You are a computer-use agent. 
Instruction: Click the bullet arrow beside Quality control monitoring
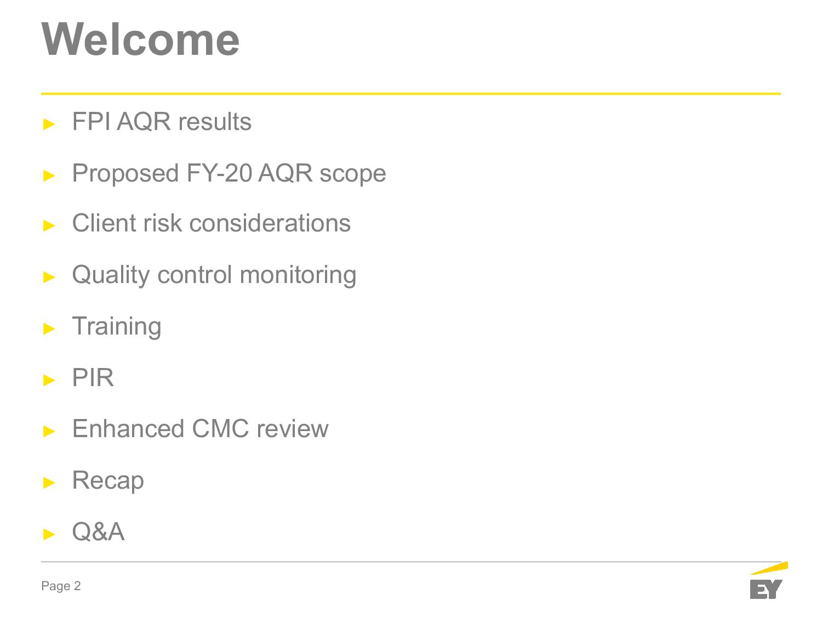pyautogui.click(x=49, y=277)
